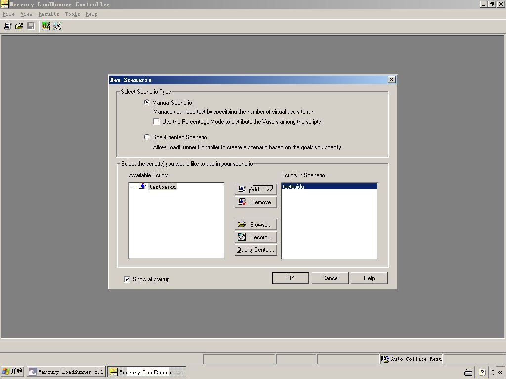Click the Browse... button
Screen dimensions: 506x379
pyautogui.click(x=255, y=225)
